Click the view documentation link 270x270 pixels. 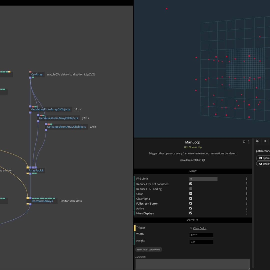pyautogui.click(x=190, y=160)
